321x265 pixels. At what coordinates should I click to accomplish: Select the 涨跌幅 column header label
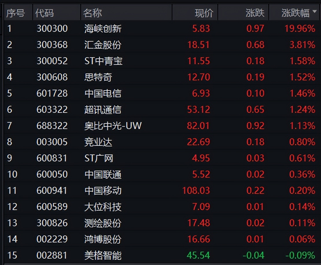pyautogui.click(x=296, y=13)
